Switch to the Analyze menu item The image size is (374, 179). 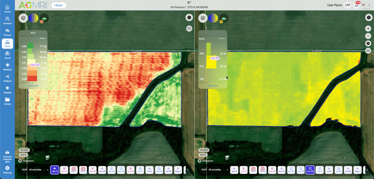pos(7,78)
